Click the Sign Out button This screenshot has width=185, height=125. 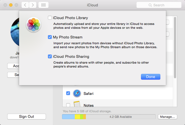click(x=27, y=116)
